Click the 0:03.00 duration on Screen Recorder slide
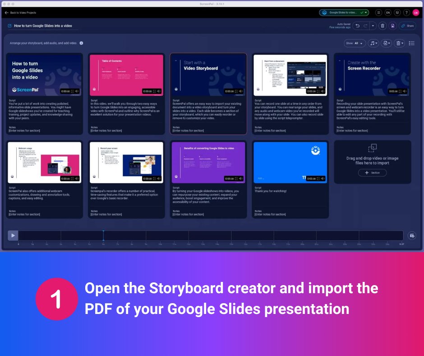Screen dimensions: 424x356 click(x=393, y=91)
